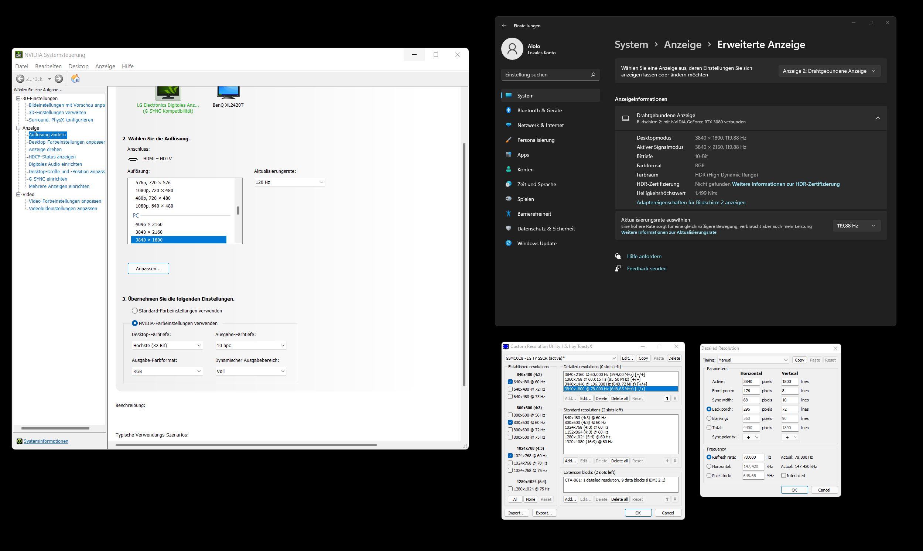Click the NVIDIA vertical scrollbar on right
923x551 pixels.
pos(464,264)
